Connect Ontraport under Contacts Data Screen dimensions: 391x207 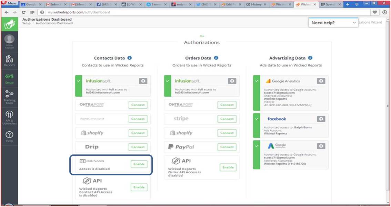(138, 105)
